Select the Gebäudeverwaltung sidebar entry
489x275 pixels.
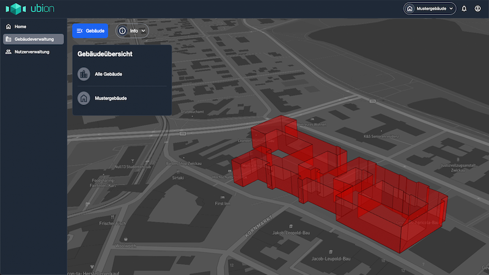34,39
